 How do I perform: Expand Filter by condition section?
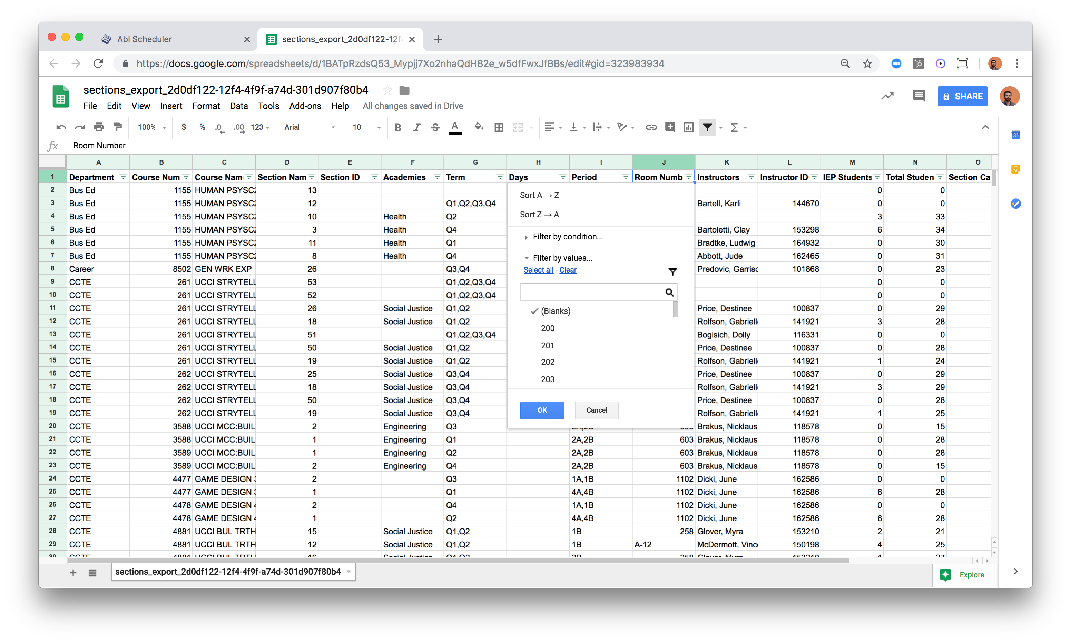click(x=567, y=237)
